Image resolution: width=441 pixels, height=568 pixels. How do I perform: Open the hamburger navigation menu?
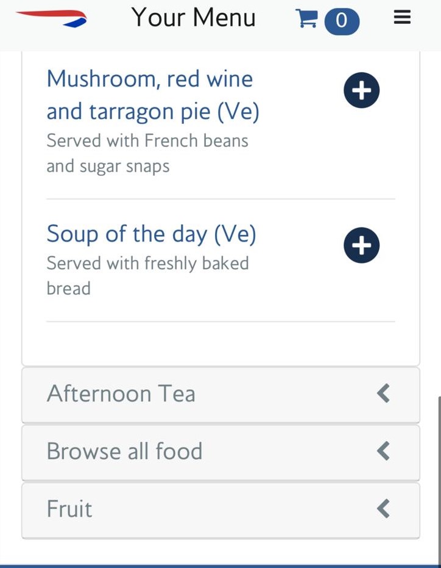click(x=403, y=18)
